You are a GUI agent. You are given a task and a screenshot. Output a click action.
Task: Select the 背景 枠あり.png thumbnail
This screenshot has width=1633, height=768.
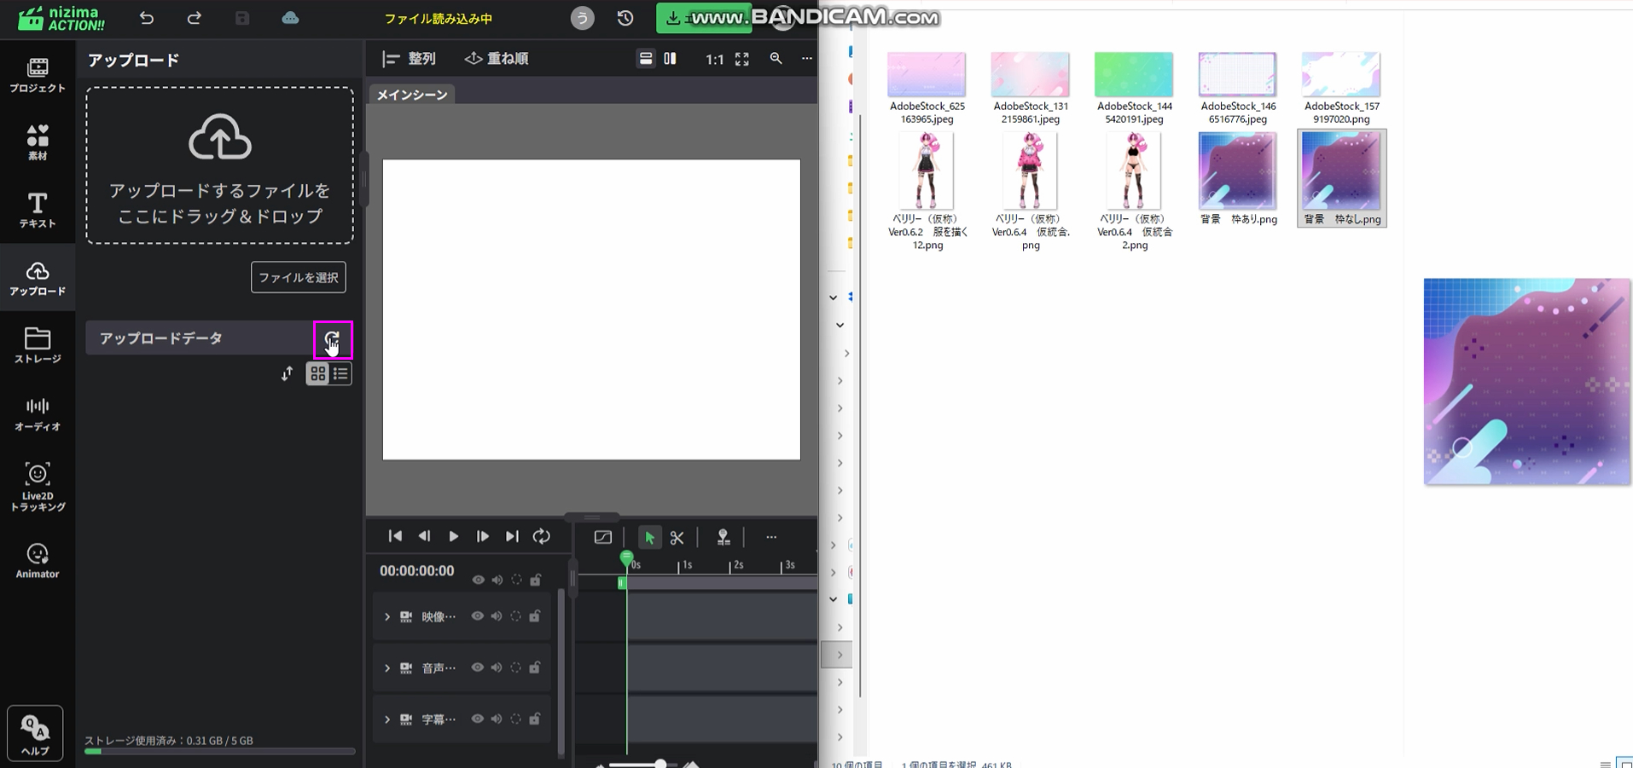click(1237, 172)
